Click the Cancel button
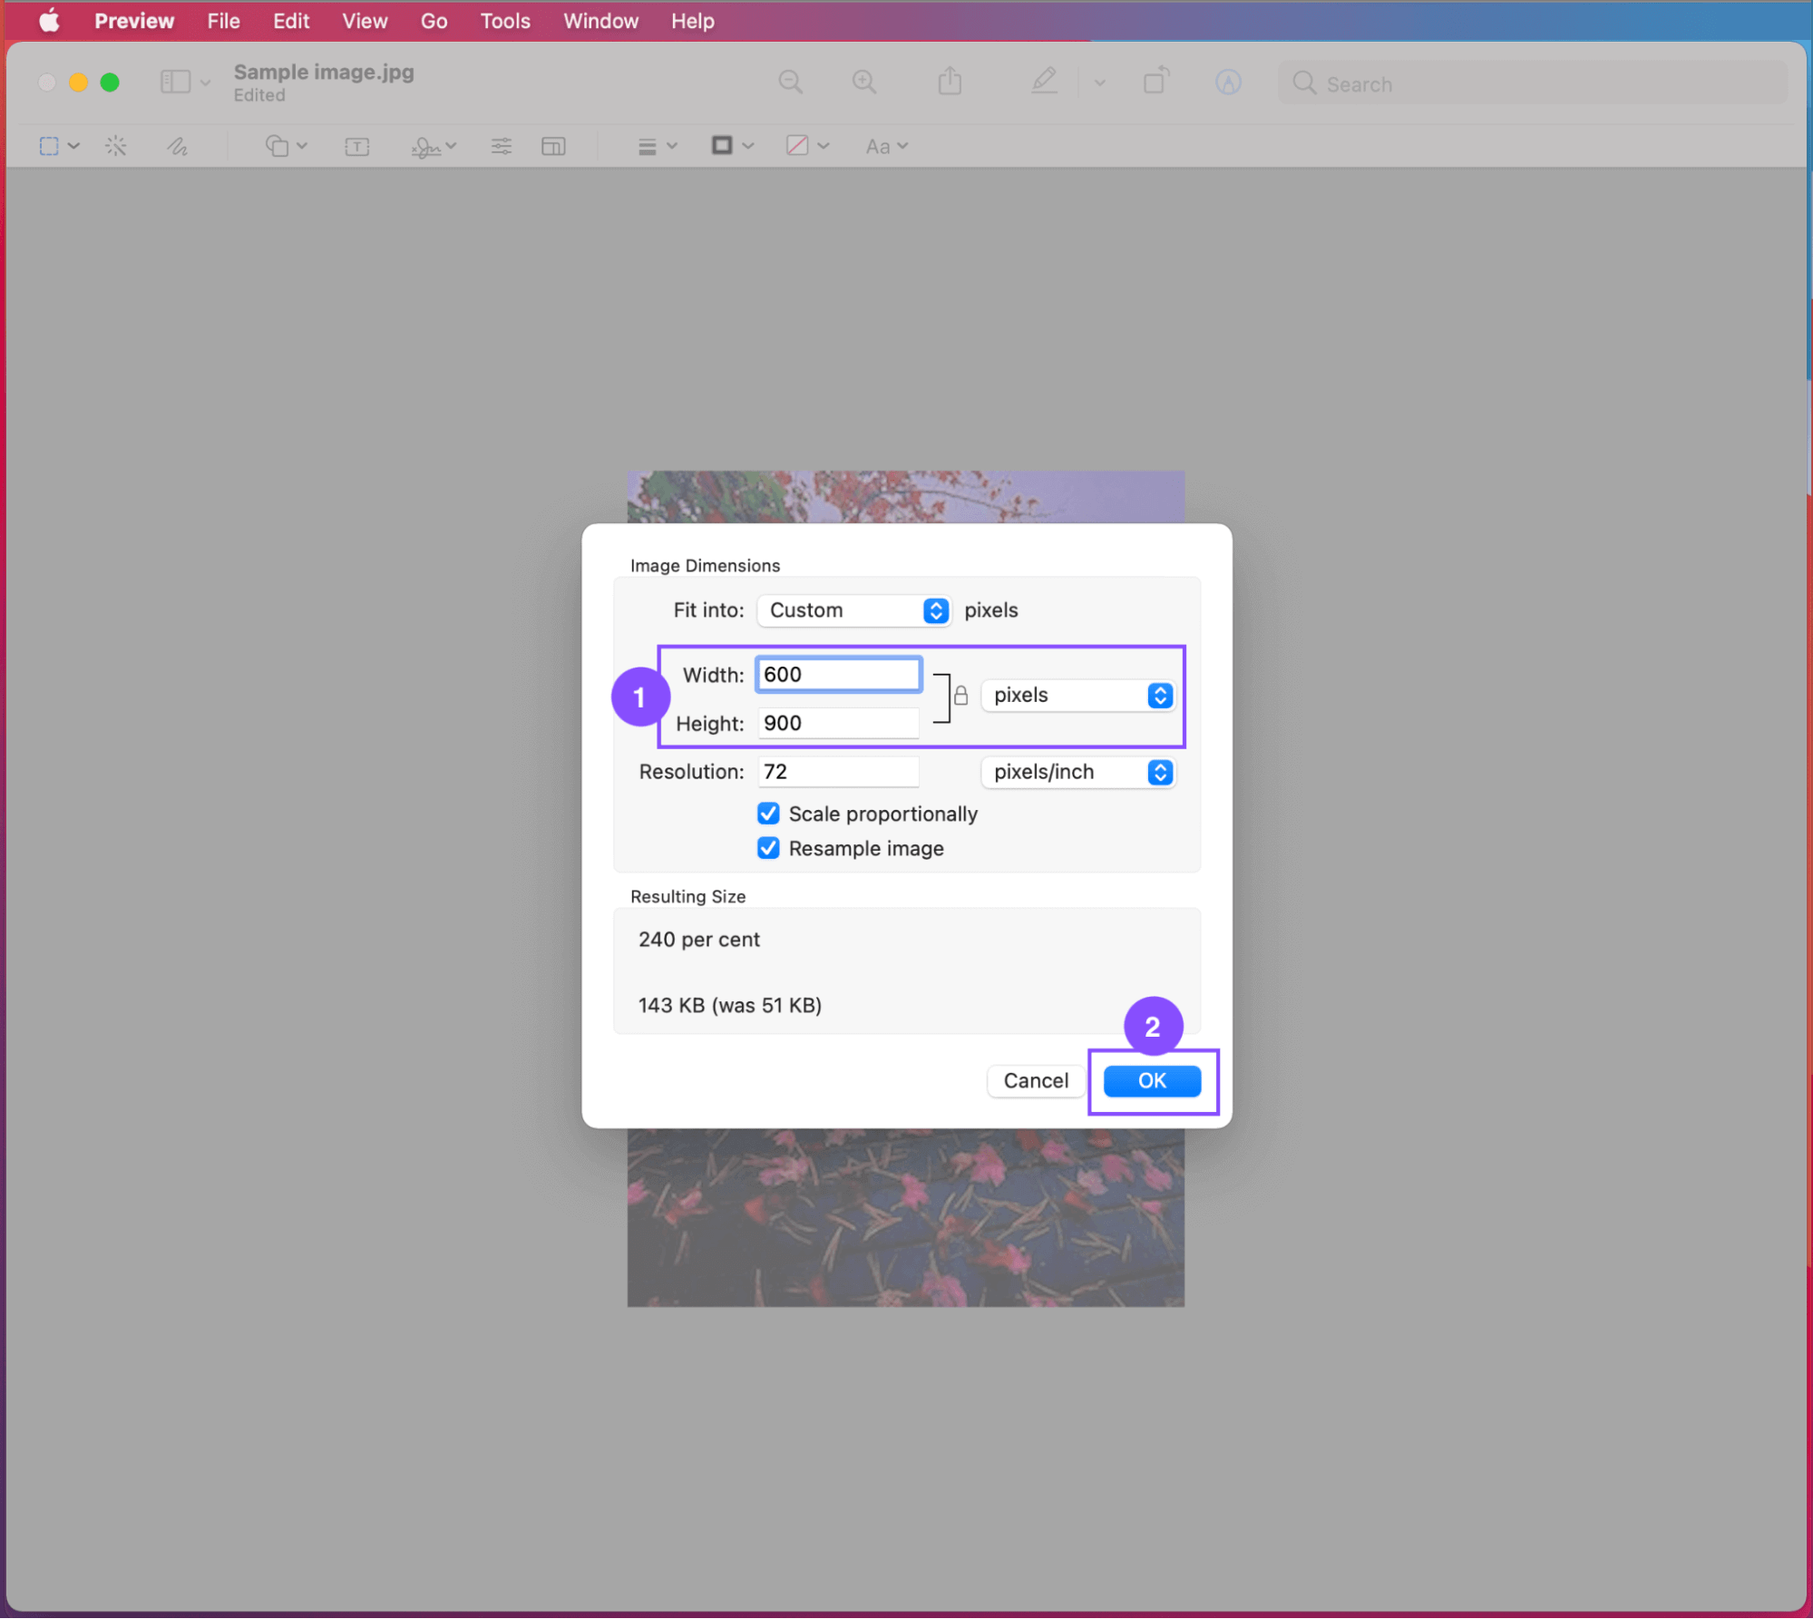Viewport: 1813px width, 1619px height. [1035, 1080]
